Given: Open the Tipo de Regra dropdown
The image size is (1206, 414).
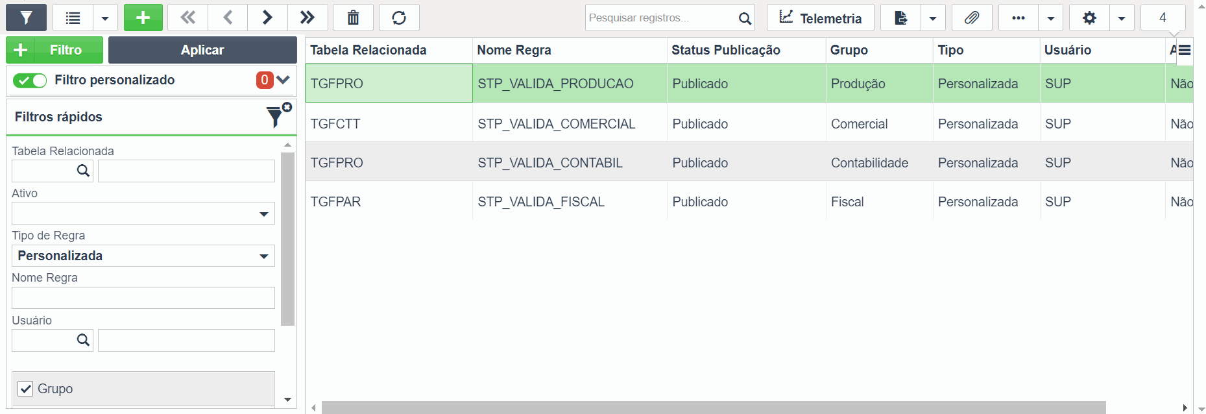Looking at the screenshot, I should [143, 256].
